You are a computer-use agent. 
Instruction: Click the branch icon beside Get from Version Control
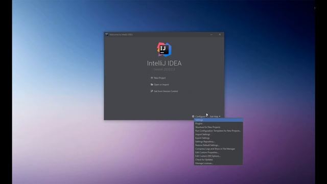tap(152, 91)
